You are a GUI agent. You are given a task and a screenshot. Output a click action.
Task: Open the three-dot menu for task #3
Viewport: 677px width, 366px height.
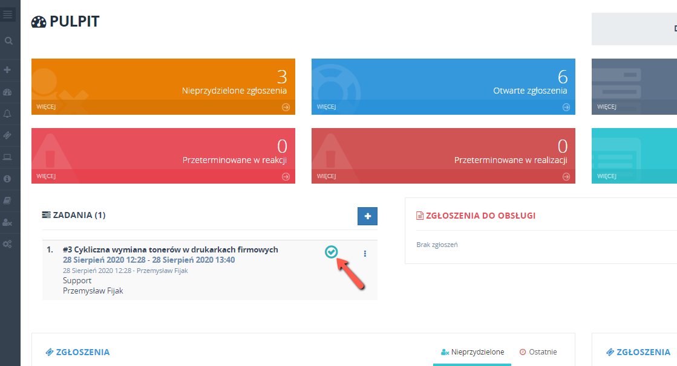pos(365,254)
